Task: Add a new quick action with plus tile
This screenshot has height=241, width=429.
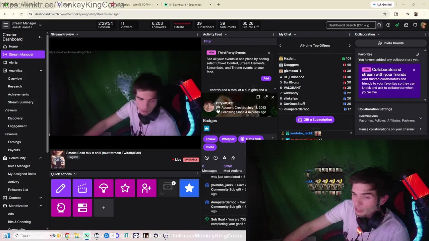Action: tap(104, 208)
